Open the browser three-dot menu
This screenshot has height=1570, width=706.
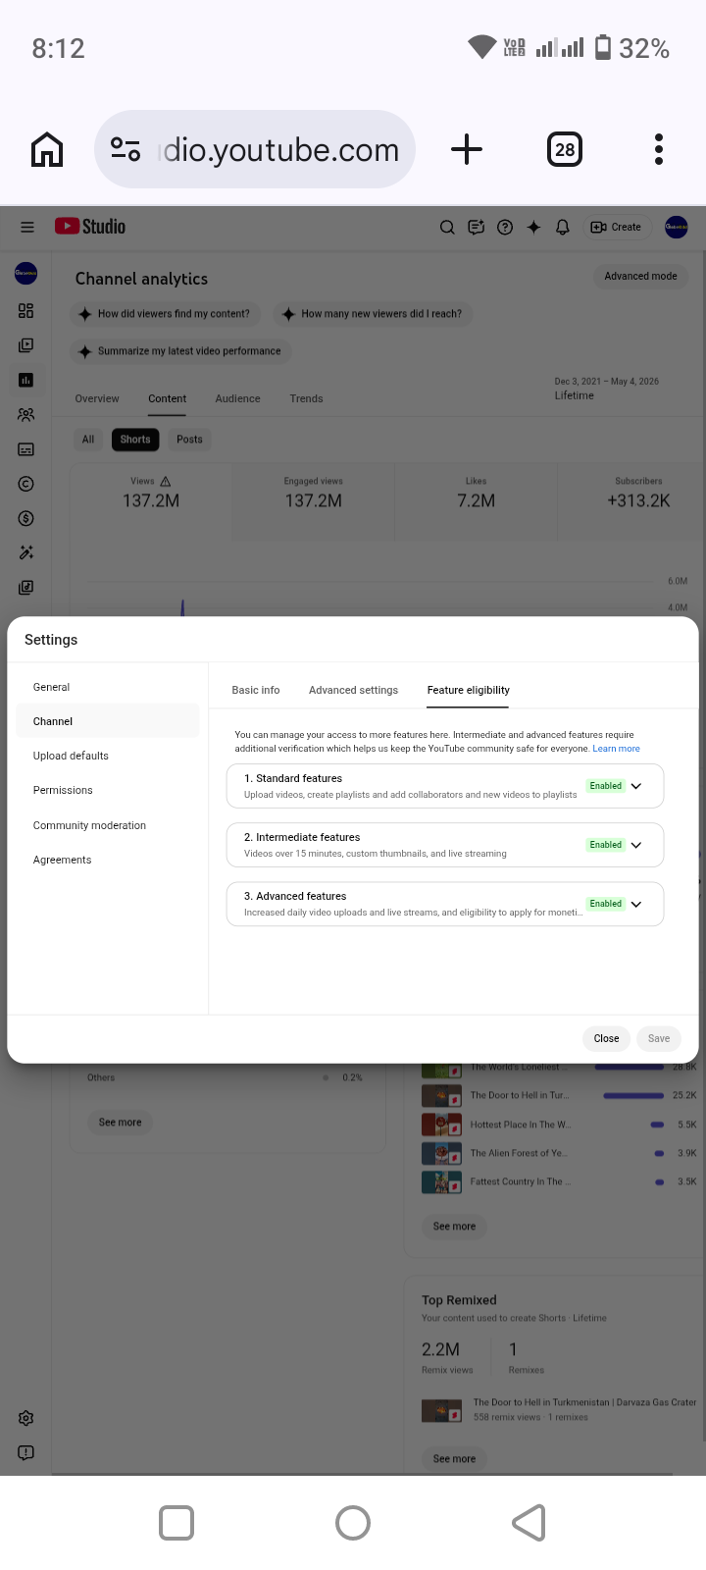coord(659,149)
